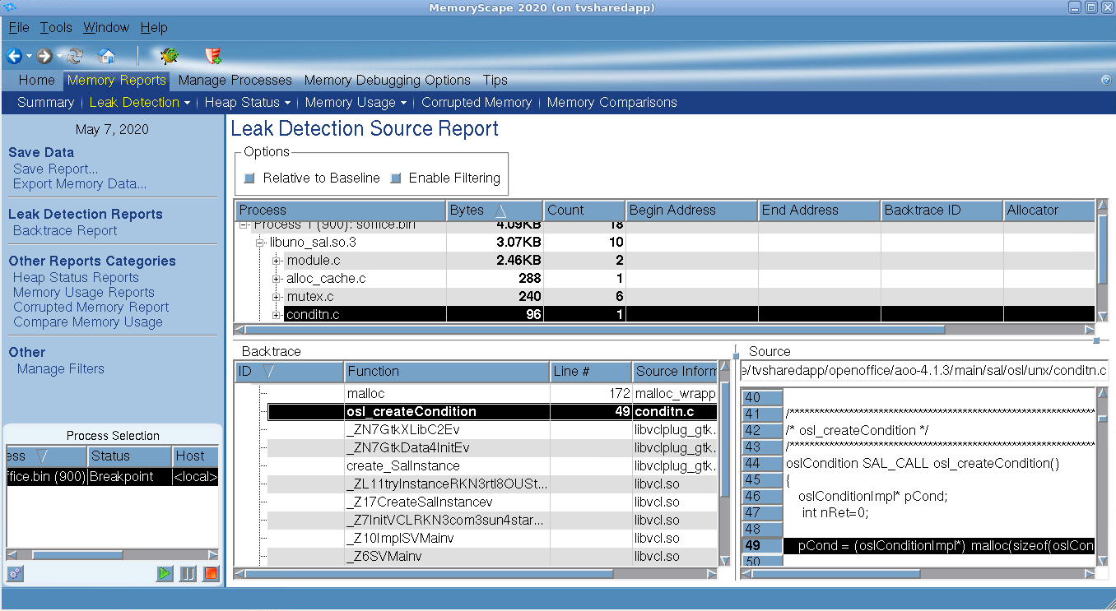Screen dimensions: 1116x611
Task: Open Manage Filters link
Action: pyautogui.click(x=61, y=369)
